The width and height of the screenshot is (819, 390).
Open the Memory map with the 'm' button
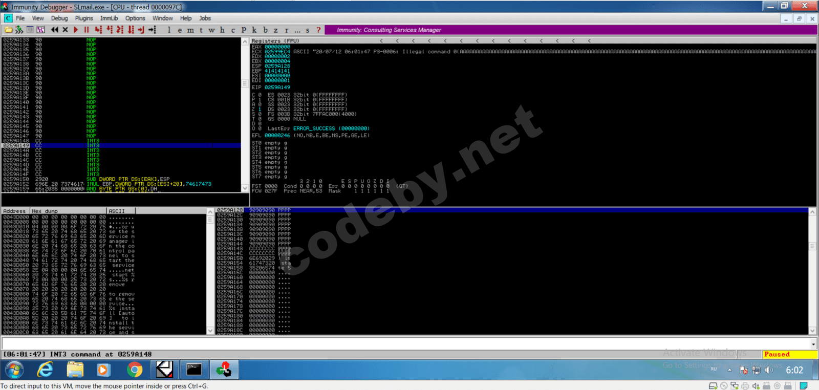click(190, 30)
